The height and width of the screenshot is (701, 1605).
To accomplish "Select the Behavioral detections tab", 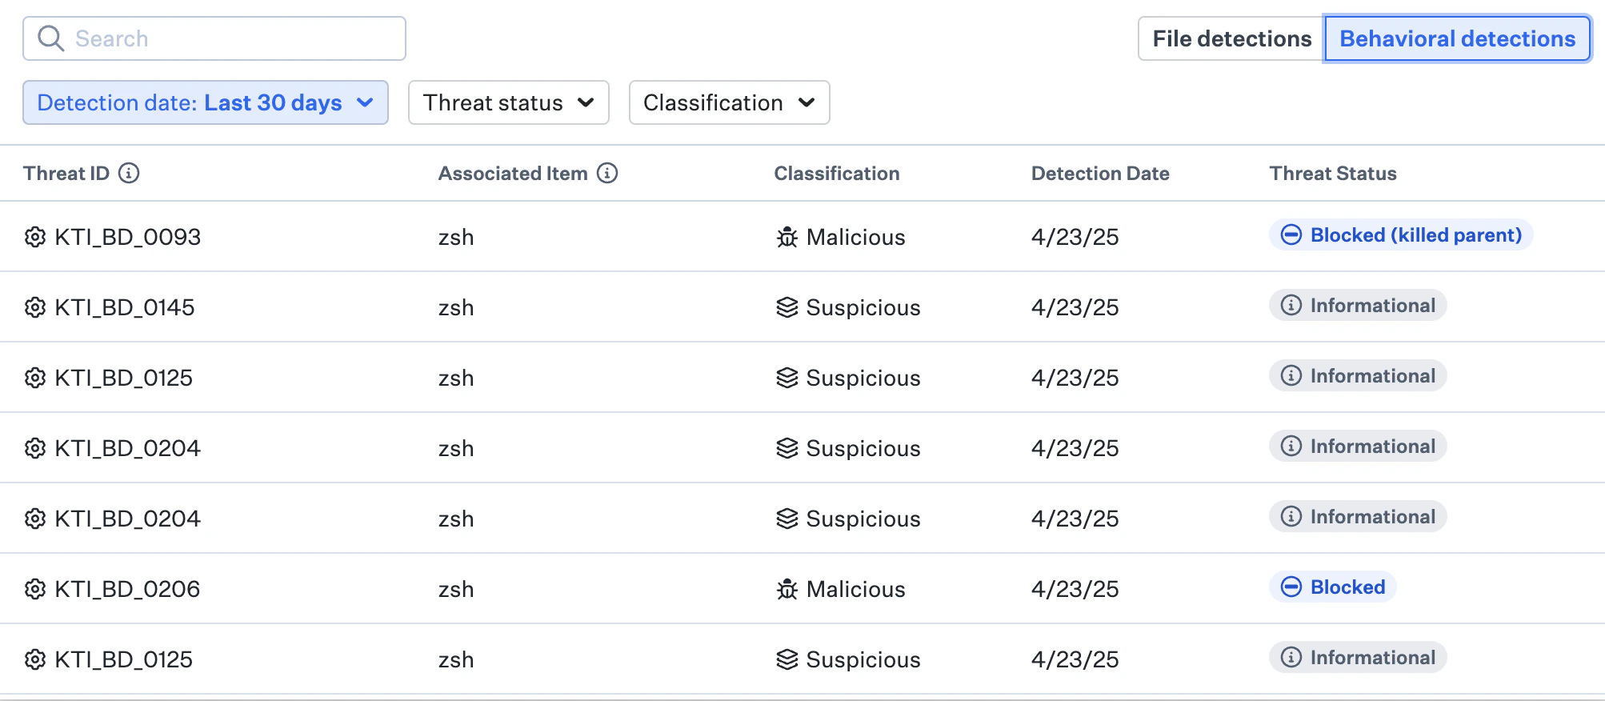I will [x=1458, y=38].
